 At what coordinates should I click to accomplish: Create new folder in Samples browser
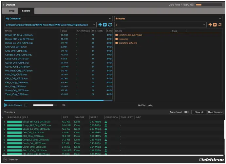(x=215, y=25)
